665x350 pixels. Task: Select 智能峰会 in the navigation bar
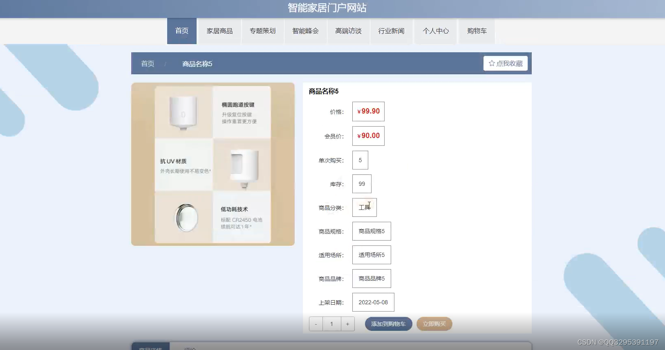305,31
